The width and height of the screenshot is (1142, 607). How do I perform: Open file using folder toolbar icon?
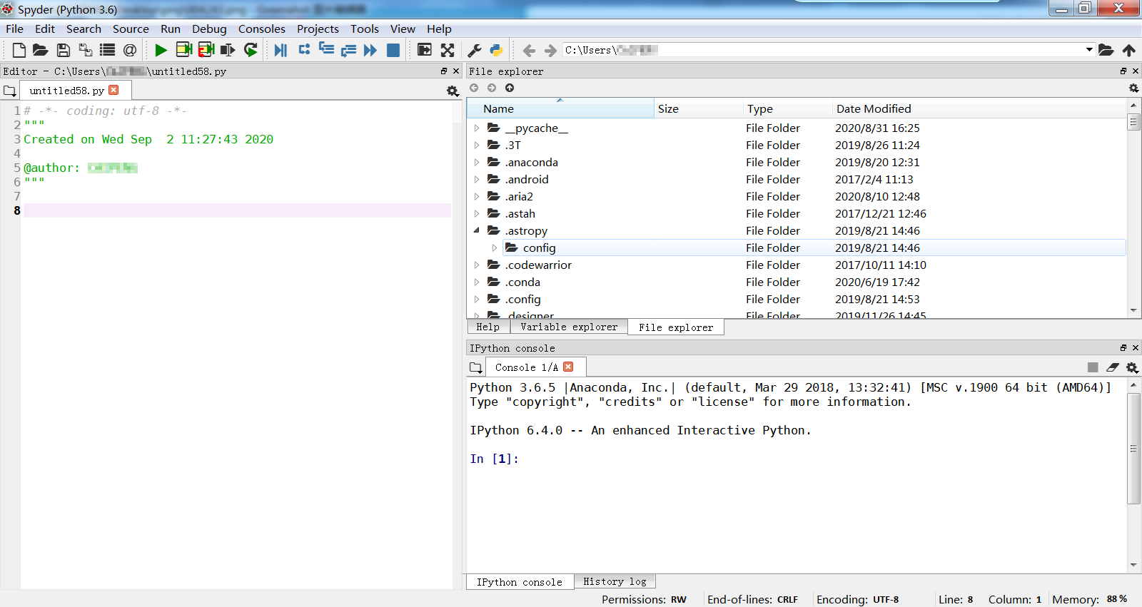point(41,50)
